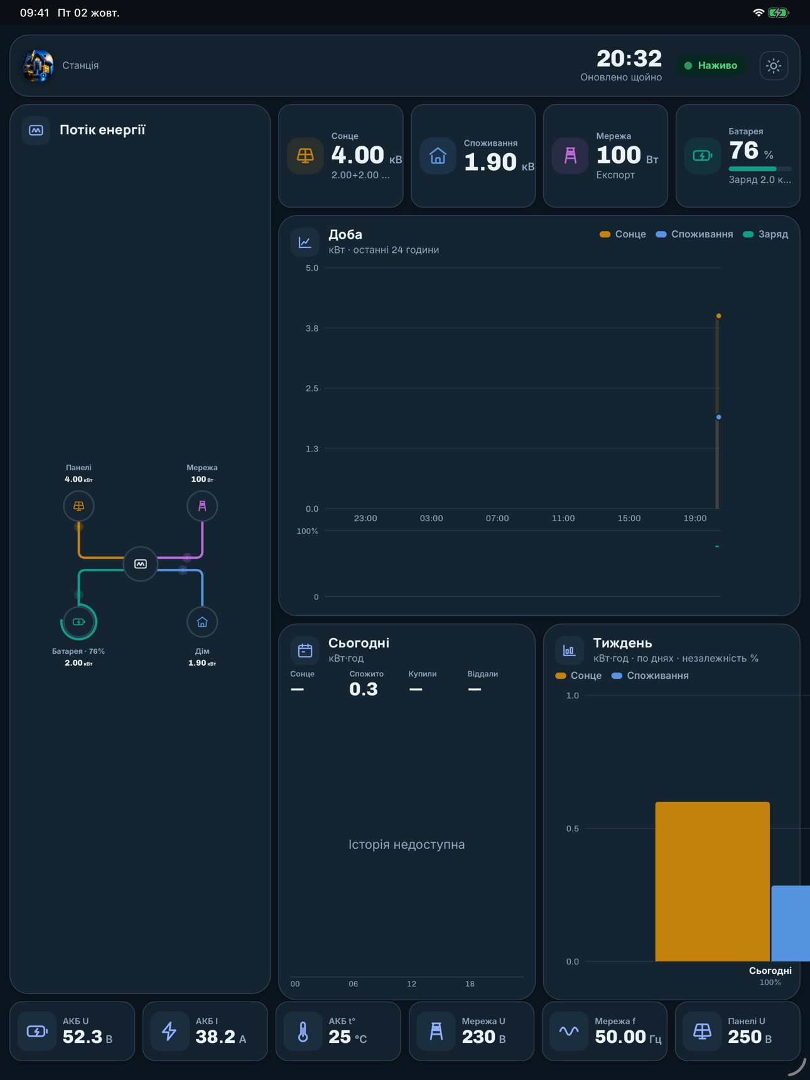Click the blue Споживання bar in Тиждень chart

791,923
